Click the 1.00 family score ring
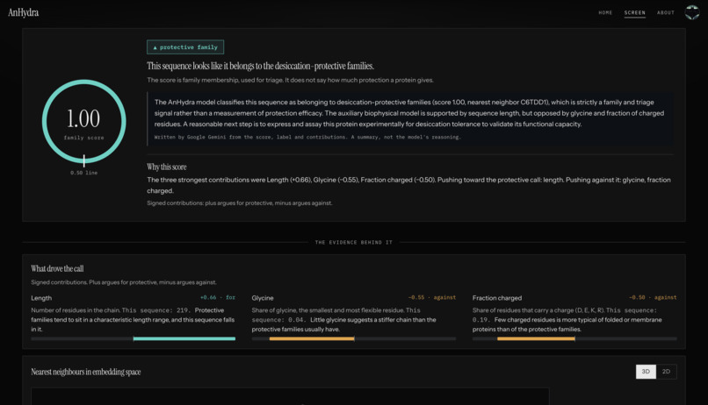 [84, 121]
